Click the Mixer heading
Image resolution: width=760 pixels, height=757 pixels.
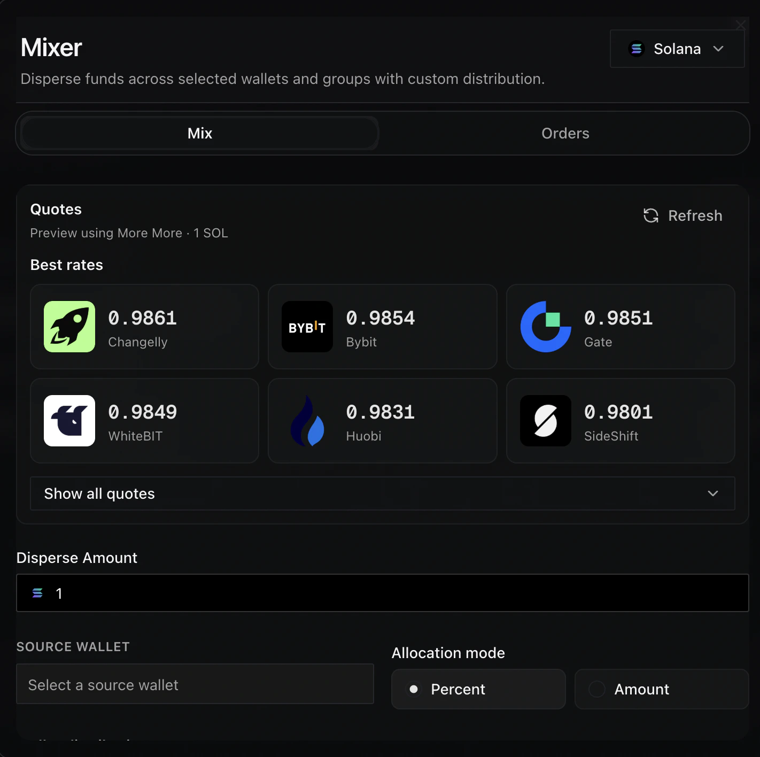[x=51, y=48]
